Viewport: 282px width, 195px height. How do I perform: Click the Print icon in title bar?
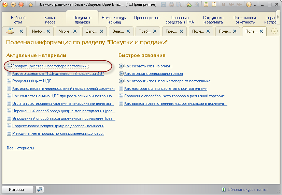coord(171,4)
